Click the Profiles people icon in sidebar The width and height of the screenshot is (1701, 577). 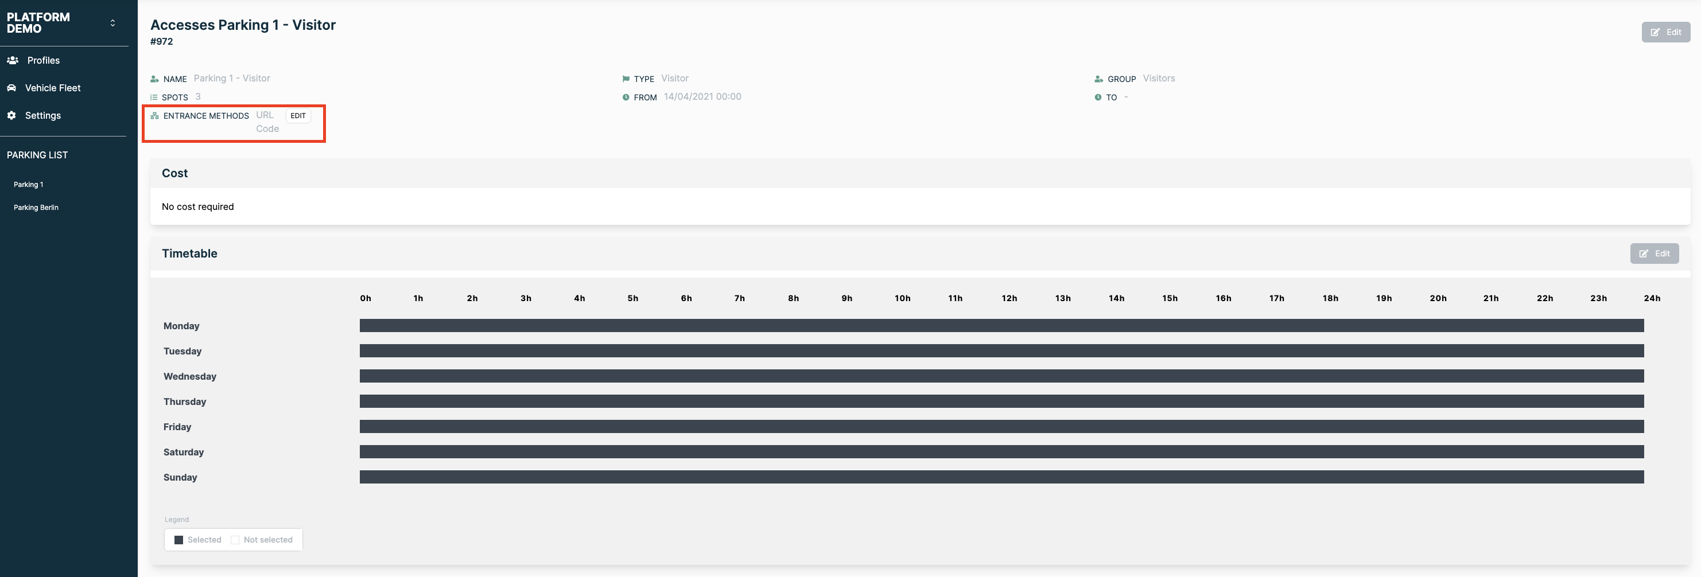[13, 60]
